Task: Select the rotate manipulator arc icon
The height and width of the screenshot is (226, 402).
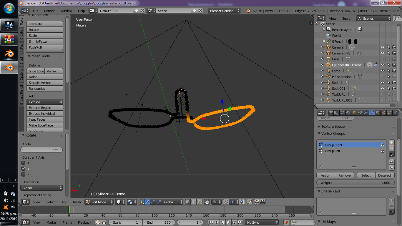Action: (x=153, y=202)
